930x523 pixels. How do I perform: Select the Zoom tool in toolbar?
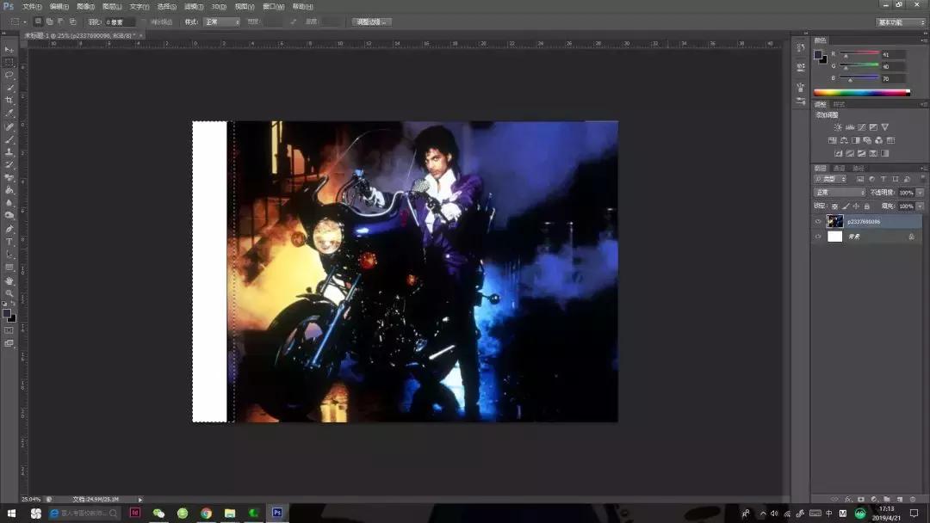pos(9,293)
